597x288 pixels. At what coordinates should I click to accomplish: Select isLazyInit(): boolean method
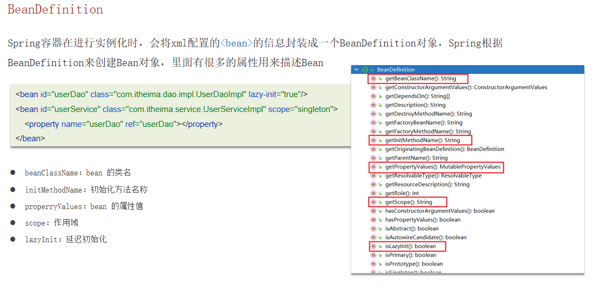(411, 246)
